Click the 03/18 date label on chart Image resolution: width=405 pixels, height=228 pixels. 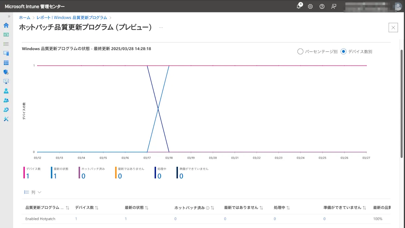click(x=169, y=158)
